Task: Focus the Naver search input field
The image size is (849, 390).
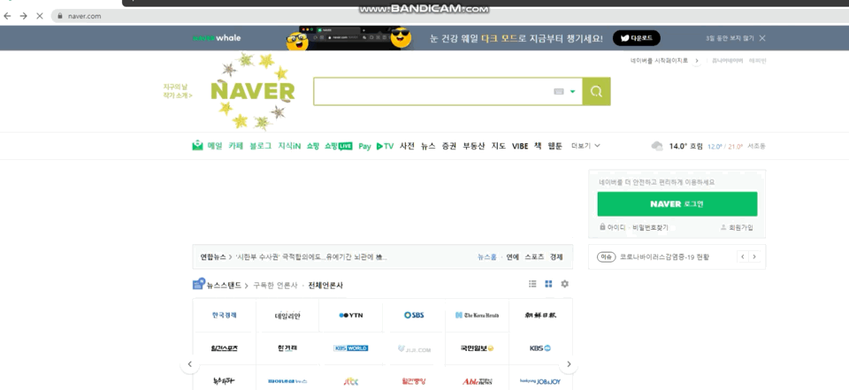Action: click(433, 92)
